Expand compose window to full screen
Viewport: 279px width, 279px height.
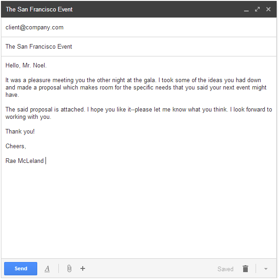(257, 9)
